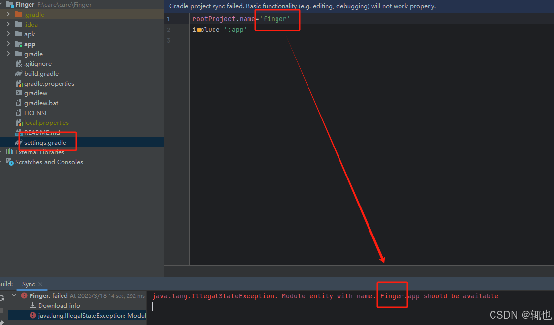Viewport: 554px width, 325px height.
Task: Click the file icon beside local.properties
Action: click(19, 122)
